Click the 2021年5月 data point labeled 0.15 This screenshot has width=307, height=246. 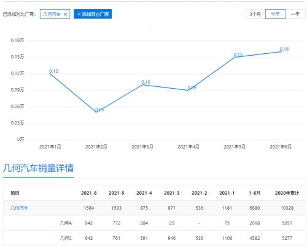pos(235,57)
